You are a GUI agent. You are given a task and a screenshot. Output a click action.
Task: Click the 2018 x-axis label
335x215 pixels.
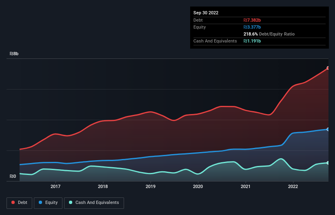pos(103,186)
